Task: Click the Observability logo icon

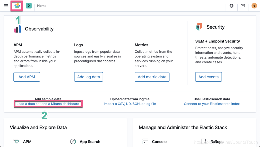Action: point(17,29)
